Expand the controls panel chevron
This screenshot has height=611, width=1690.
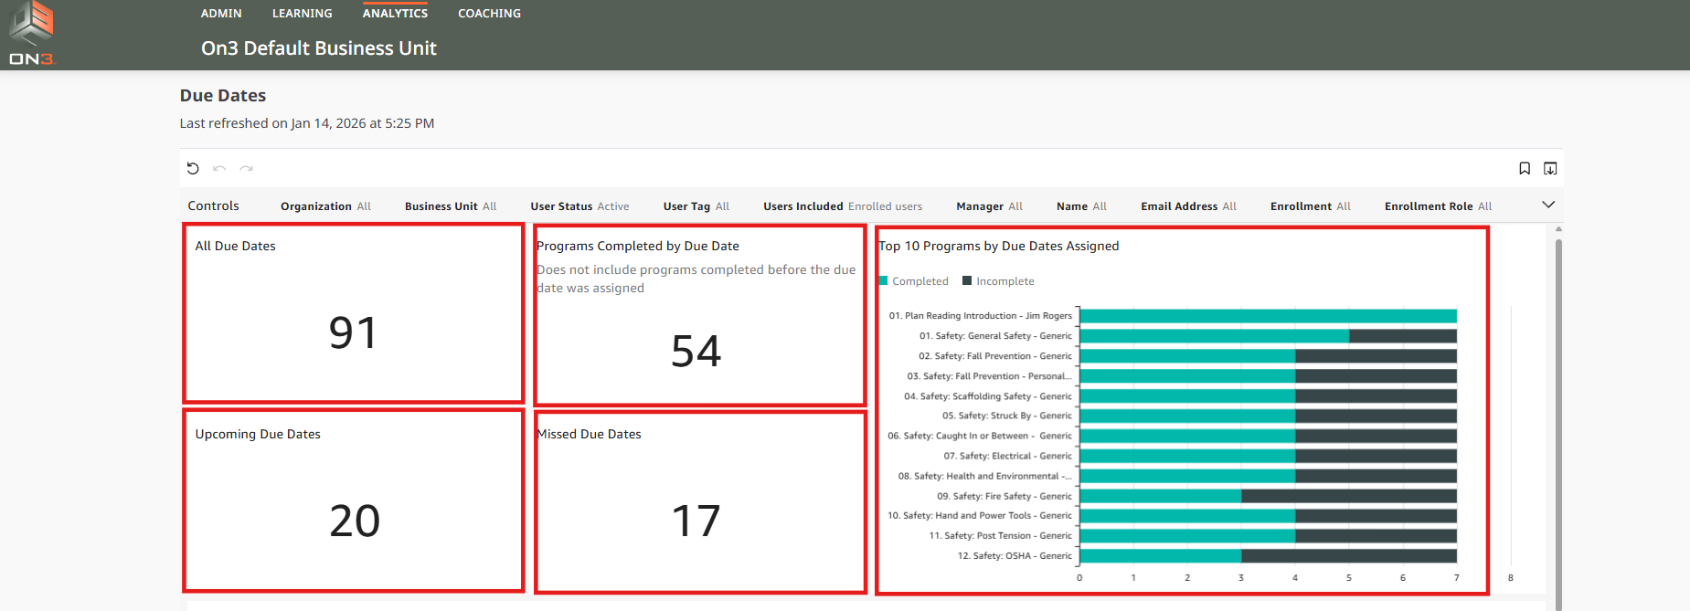pyautogui.click(x=1548, y=205)
